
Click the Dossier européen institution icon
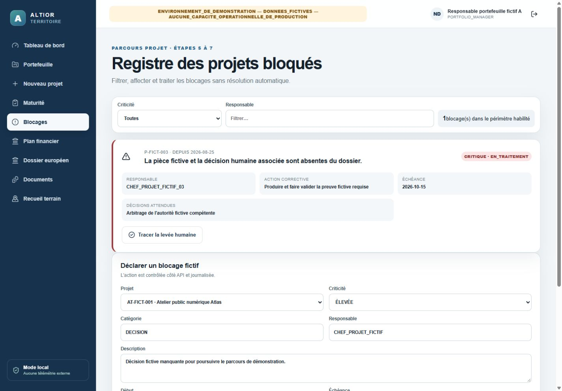point(15,160)
